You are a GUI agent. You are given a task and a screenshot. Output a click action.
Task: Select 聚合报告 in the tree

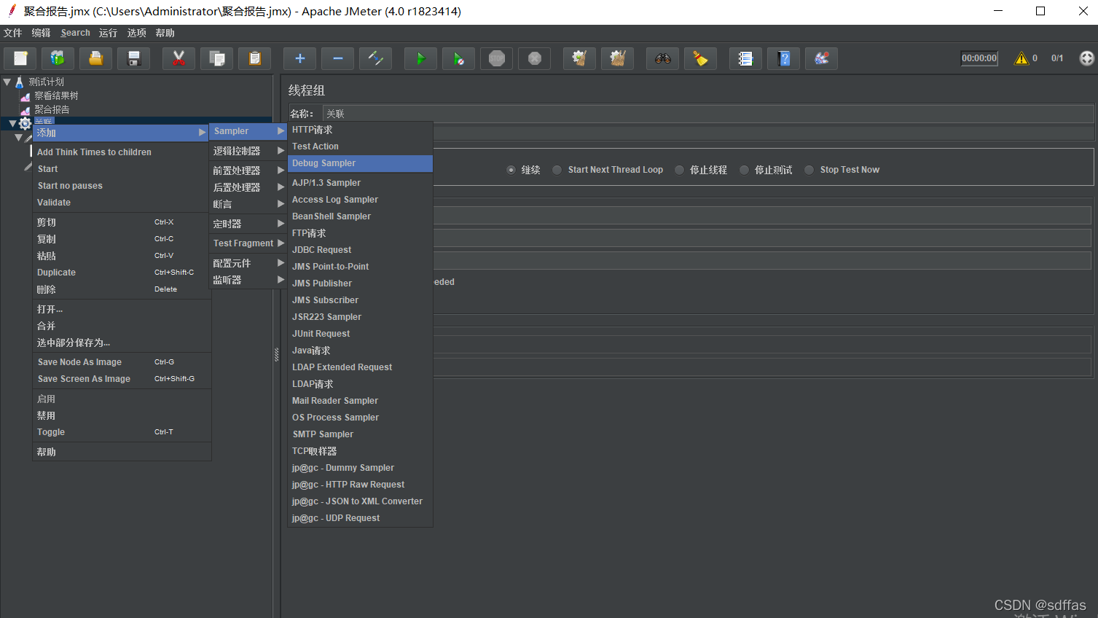[52, 109]
